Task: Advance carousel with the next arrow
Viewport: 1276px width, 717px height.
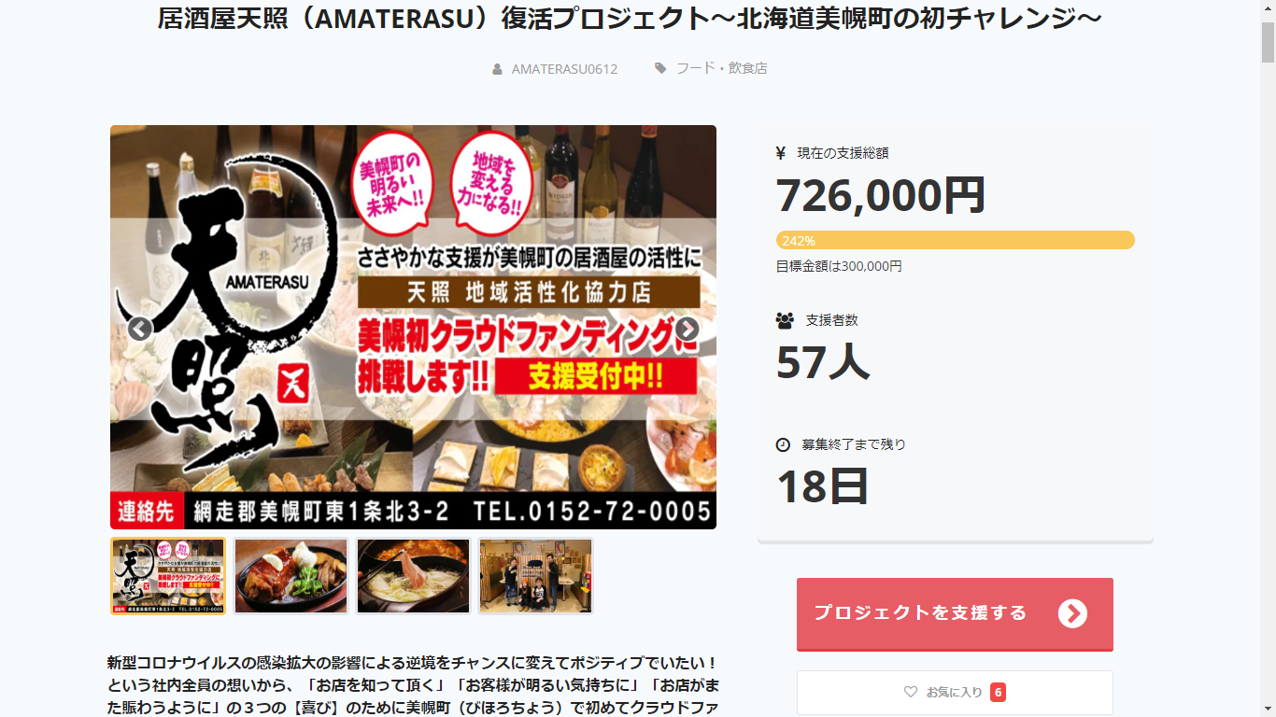Action: (x=687, y=329)
